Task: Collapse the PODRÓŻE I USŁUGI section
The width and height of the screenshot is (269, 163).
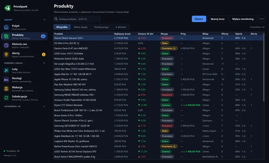Action: [44, 63]
